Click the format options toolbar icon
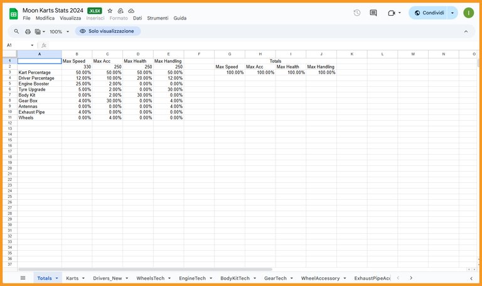The height and width of the screenshot is (286, 482). [x=38, y=31]
